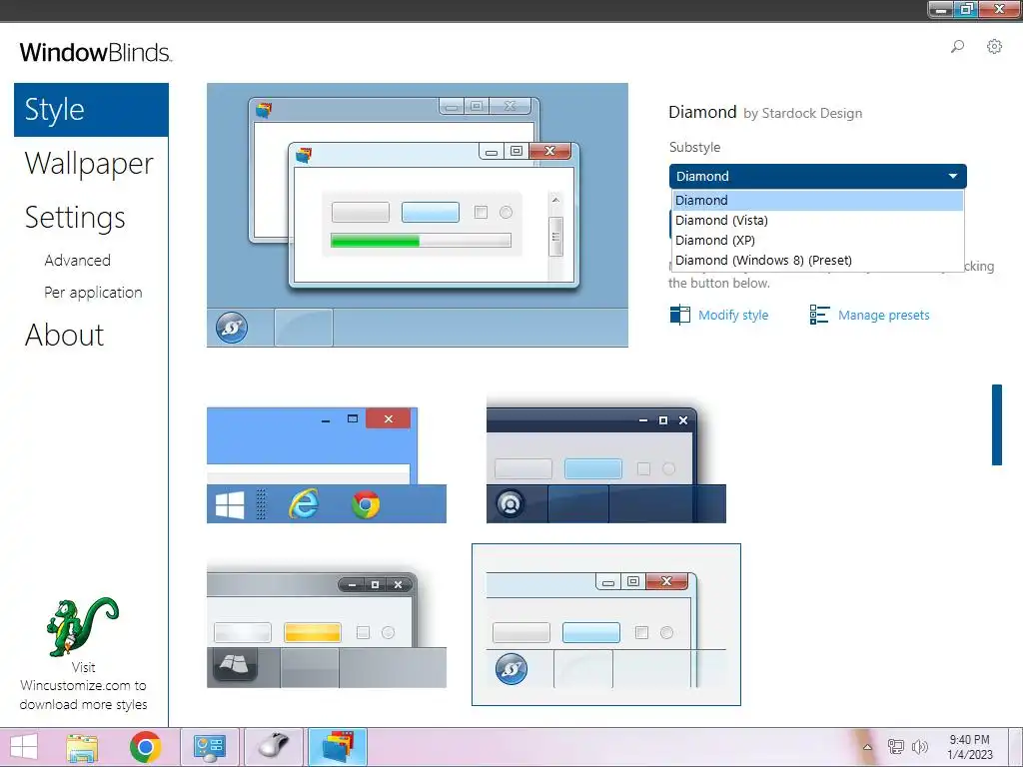Click the Modify style icon
Viewport: 1023px width, 767px height.
[679, 315]
